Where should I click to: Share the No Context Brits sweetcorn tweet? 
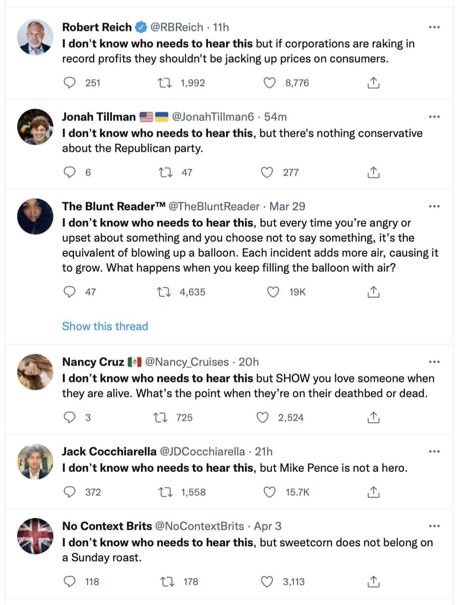click(x=373, y=582)
